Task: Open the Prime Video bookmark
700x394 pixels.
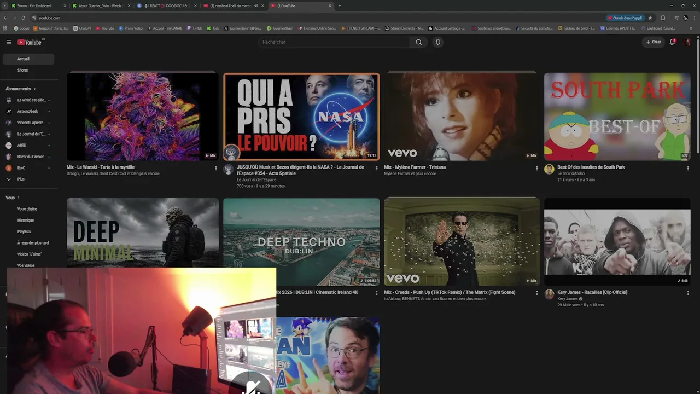Action: coord(131,28)
